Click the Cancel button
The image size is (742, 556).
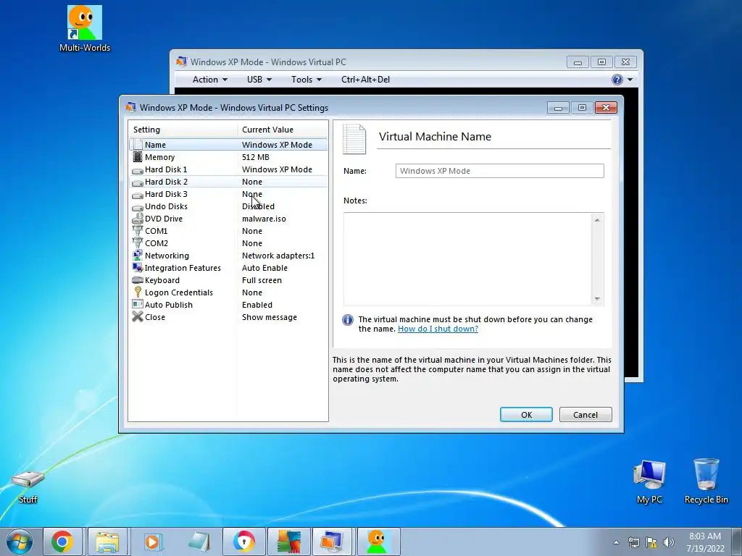coord(585,415)
